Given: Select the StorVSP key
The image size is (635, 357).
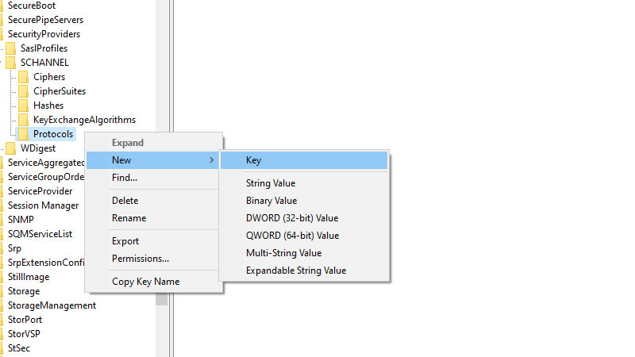Looking at the screenshot, I should pyautogui.click(x=24, y=334).
